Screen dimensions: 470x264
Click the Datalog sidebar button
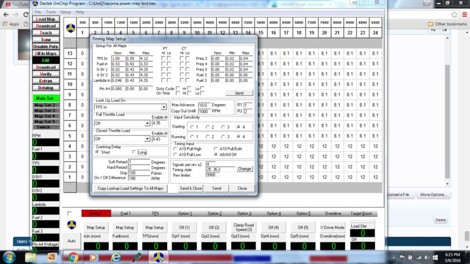tap(45, 88)
